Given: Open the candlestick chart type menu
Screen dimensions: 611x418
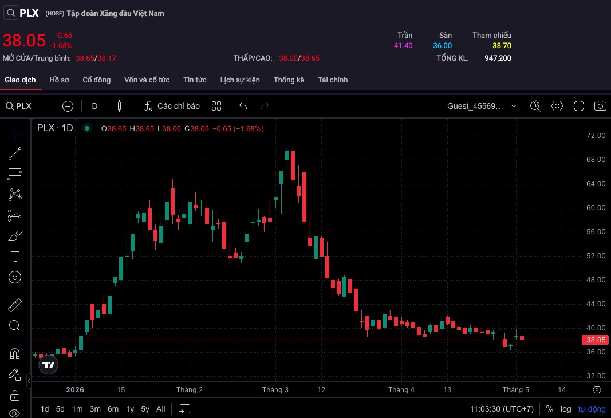Looking at the screenshot, I should 121,106.
